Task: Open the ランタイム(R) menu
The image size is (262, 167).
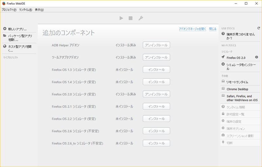Action: [26, 10]
